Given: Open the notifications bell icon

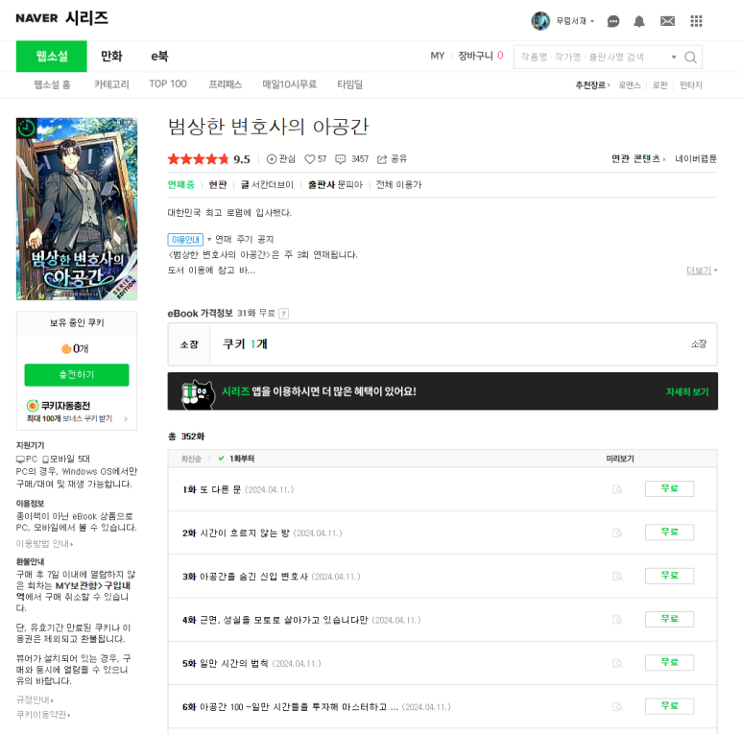Looking at the screenshot, I should tap(639, 21).
